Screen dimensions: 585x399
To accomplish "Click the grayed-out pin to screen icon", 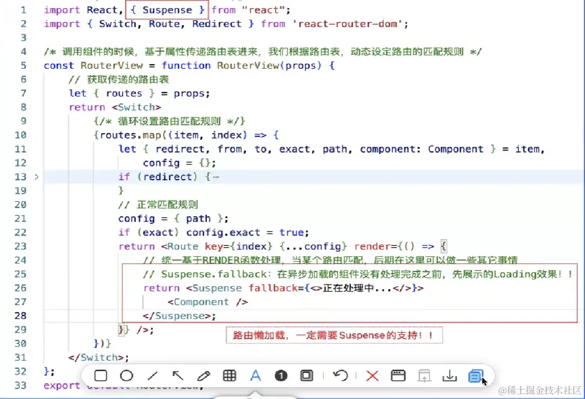I will [424, 375].
